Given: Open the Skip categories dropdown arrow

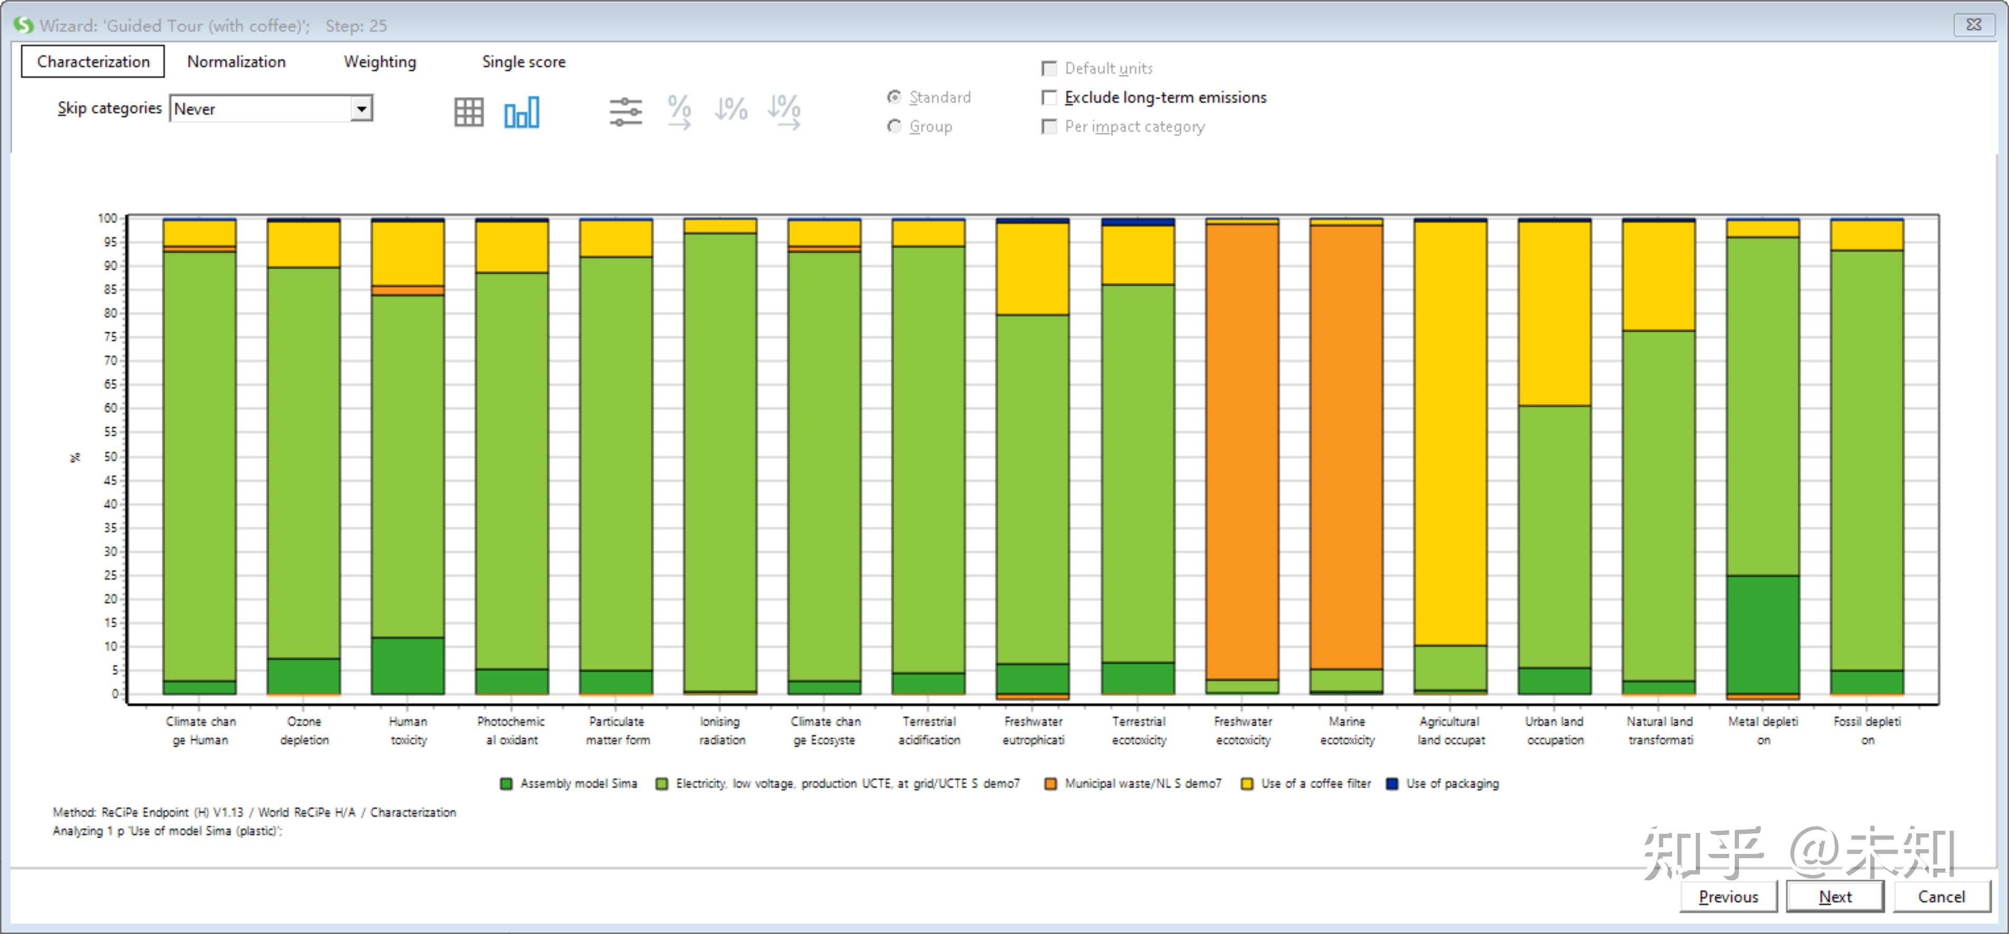Looking at the screenshot, I should 361,109.
